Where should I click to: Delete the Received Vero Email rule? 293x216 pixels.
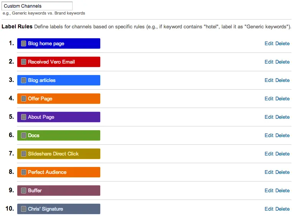[x=282, y=62]
